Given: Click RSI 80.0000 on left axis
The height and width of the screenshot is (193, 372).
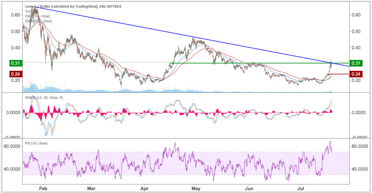Looking at the screenshot, I should 12,146.
